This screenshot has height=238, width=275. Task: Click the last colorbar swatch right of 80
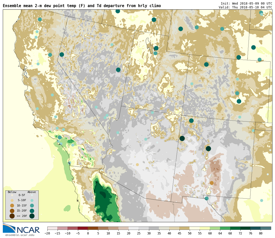click(x=266, y=228)
